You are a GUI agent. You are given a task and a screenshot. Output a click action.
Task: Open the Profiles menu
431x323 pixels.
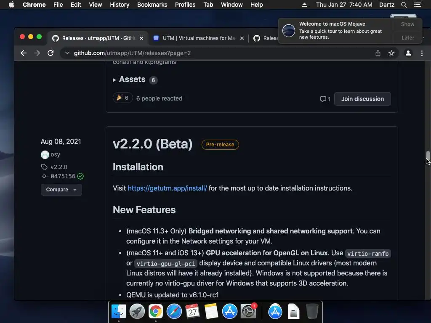[185, 5]
